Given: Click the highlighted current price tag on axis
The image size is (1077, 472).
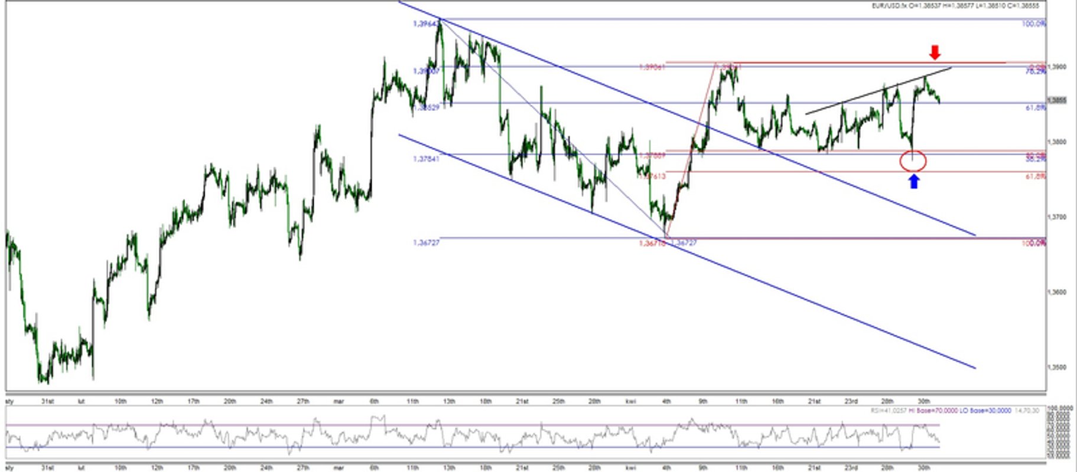Looking at the screenshot, I should (x=1057, y=100).
